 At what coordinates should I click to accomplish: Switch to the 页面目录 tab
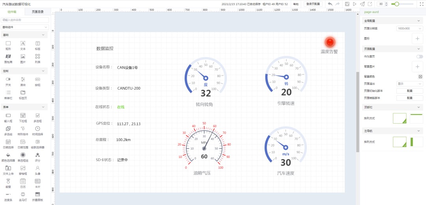tap(37, 12)
